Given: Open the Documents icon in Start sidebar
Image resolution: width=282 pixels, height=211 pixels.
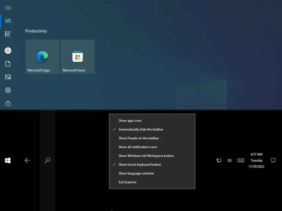Looking at the screenshot, I should click(x=8, y=64).
